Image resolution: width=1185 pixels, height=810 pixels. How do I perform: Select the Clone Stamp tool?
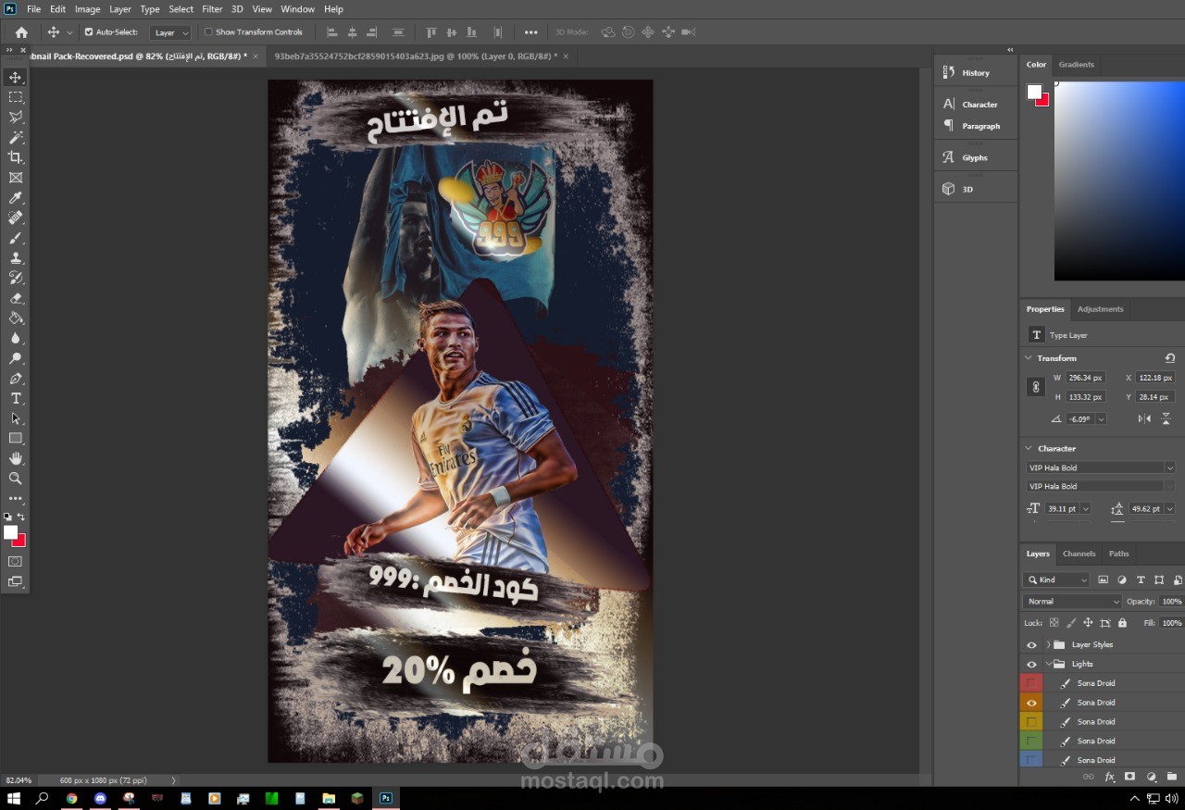[x=16, y=258]
